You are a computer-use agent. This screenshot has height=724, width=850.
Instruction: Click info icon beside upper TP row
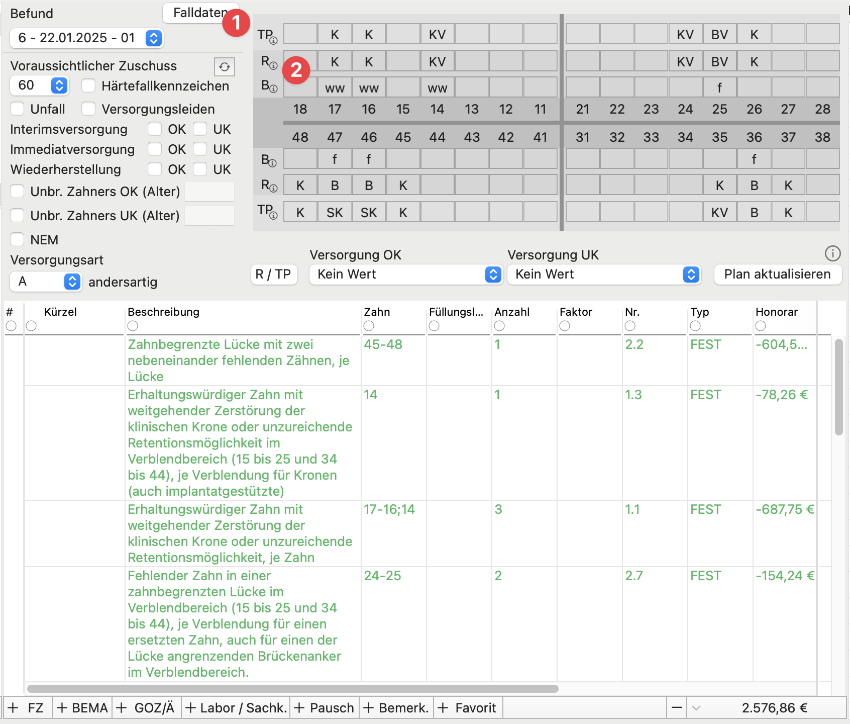[274, 40]
